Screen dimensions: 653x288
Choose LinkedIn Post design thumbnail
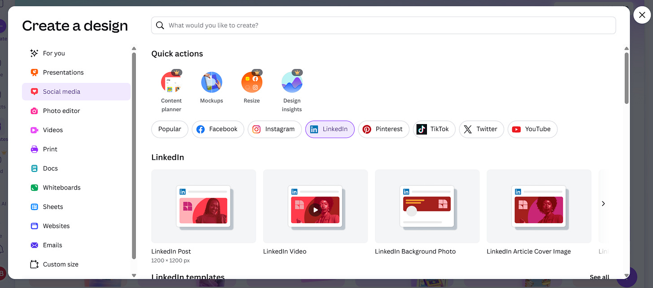pyautogui.click(x=204, y=206)
